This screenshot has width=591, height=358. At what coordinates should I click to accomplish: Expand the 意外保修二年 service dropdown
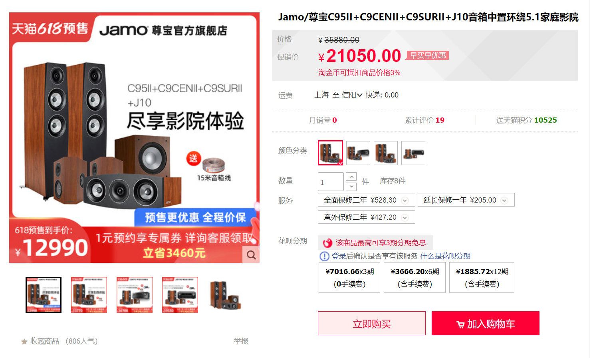367,217
